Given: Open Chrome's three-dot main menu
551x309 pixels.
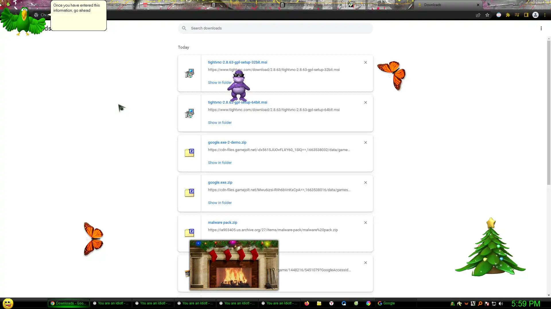Looking at the screenshot, I should click(545, 15).
